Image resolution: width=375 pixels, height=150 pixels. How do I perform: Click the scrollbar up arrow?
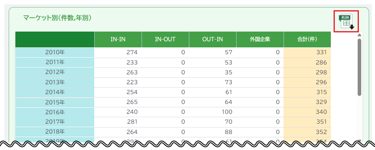point(359,35)
